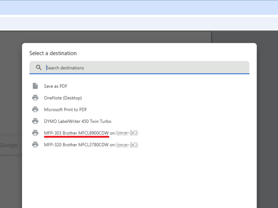Click the printer icon beside OneNote (Desktop)
The width and height of the screenshot is (278, 208).
[x=35, y=98]
